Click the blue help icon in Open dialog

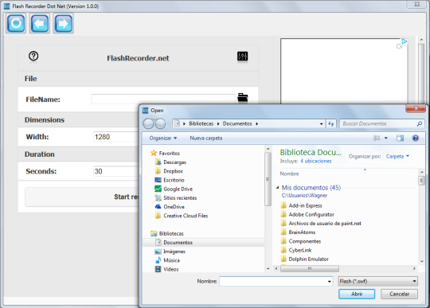(x=416, y=138)
